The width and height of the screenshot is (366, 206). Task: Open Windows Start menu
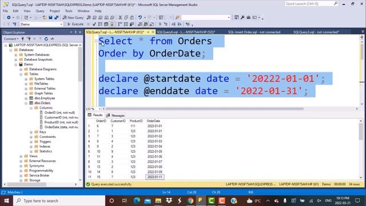(x=6, y=201)
